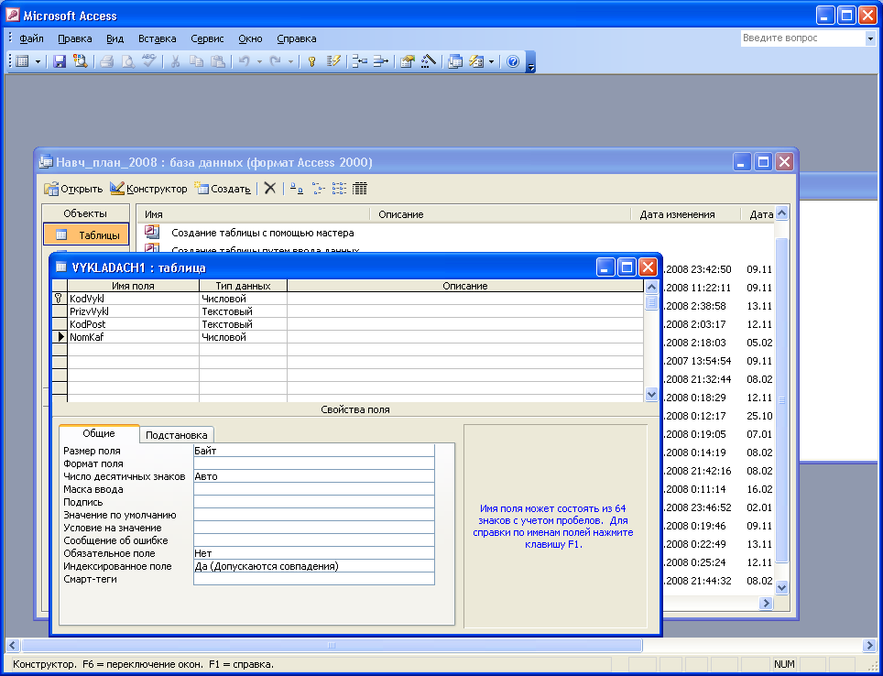This screenshot has width=883, height=676.
Task: Click the Print toolbar icon
Action: (x=107, y=61)
